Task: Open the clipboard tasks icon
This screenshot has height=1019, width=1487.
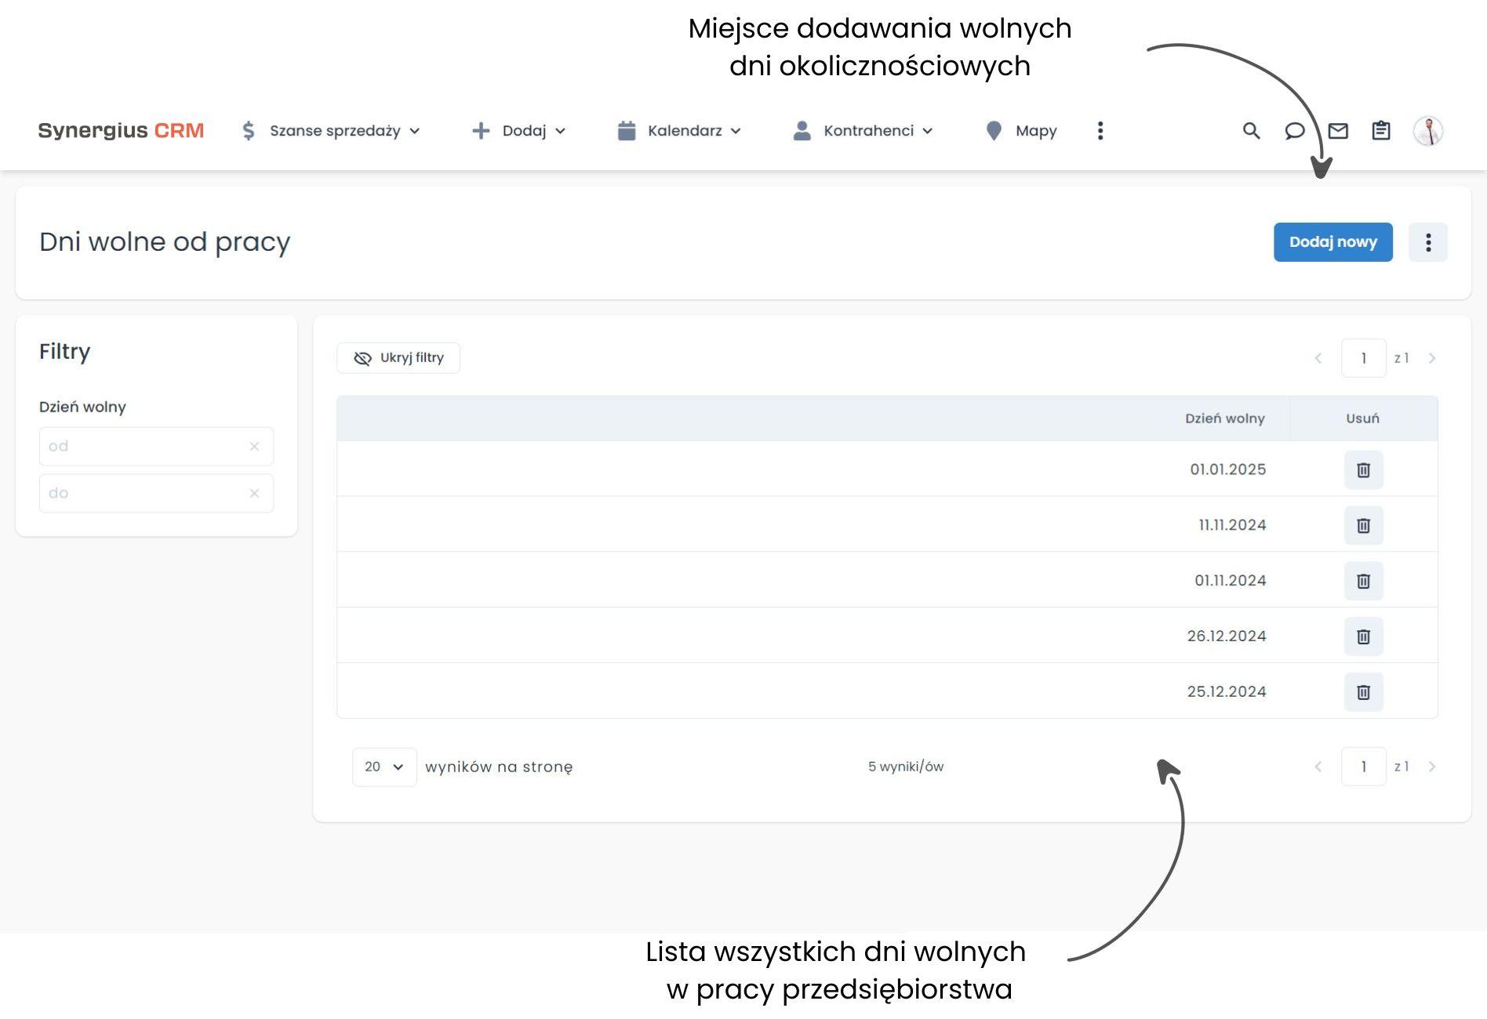Action: pyautogui.click(x=1380, y=131)
